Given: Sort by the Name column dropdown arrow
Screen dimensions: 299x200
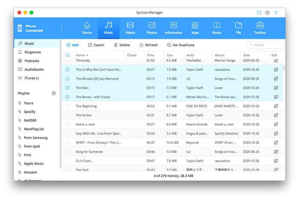Looking at the screenshot, I should click(x=87, y=55).
